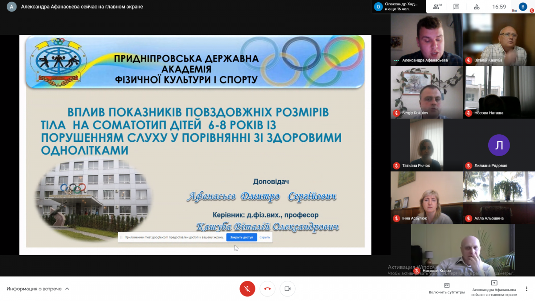Click muted mic icon beside Лилиана Рядовая
Screen dimensions: 535x301
(x=469, y=165)
